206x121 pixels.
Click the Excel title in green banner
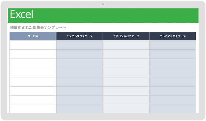point(21,15)
